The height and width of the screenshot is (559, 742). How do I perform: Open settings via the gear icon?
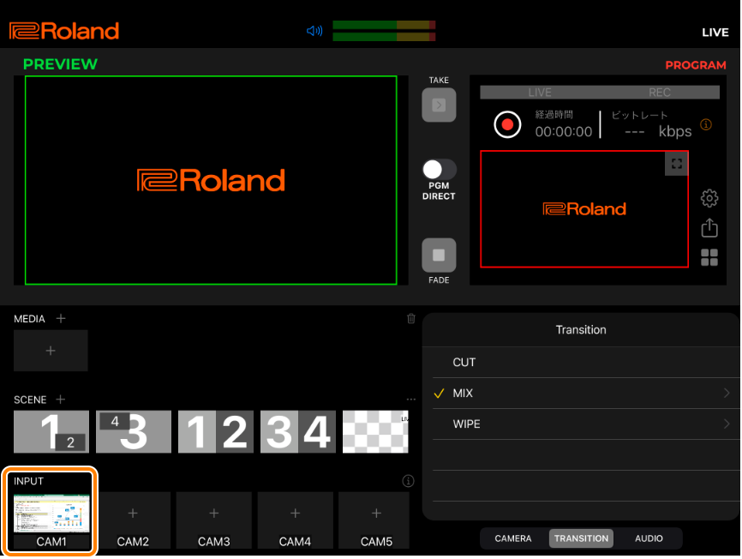click(x=709, y=198)
